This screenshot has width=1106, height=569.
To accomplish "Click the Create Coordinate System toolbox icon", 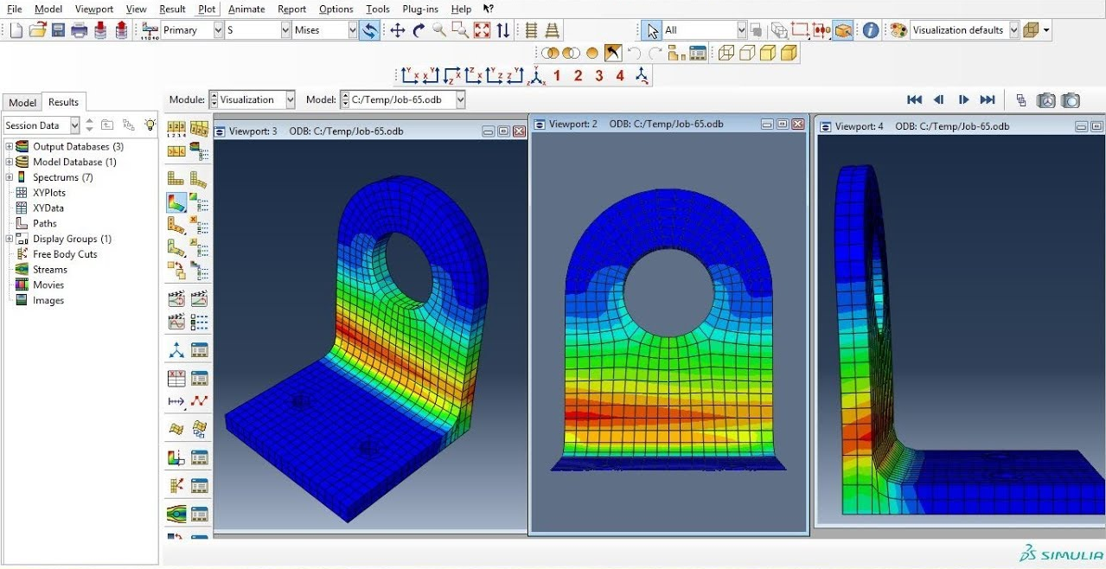I will click(x=176, y=350).
